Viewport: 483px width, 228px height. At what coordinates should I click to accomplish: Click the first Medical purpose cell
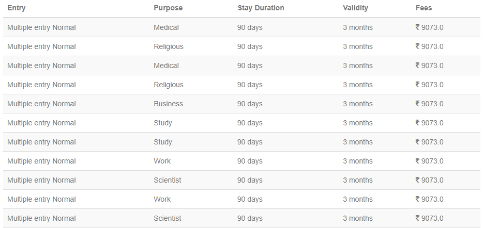[x=166, y=28]
